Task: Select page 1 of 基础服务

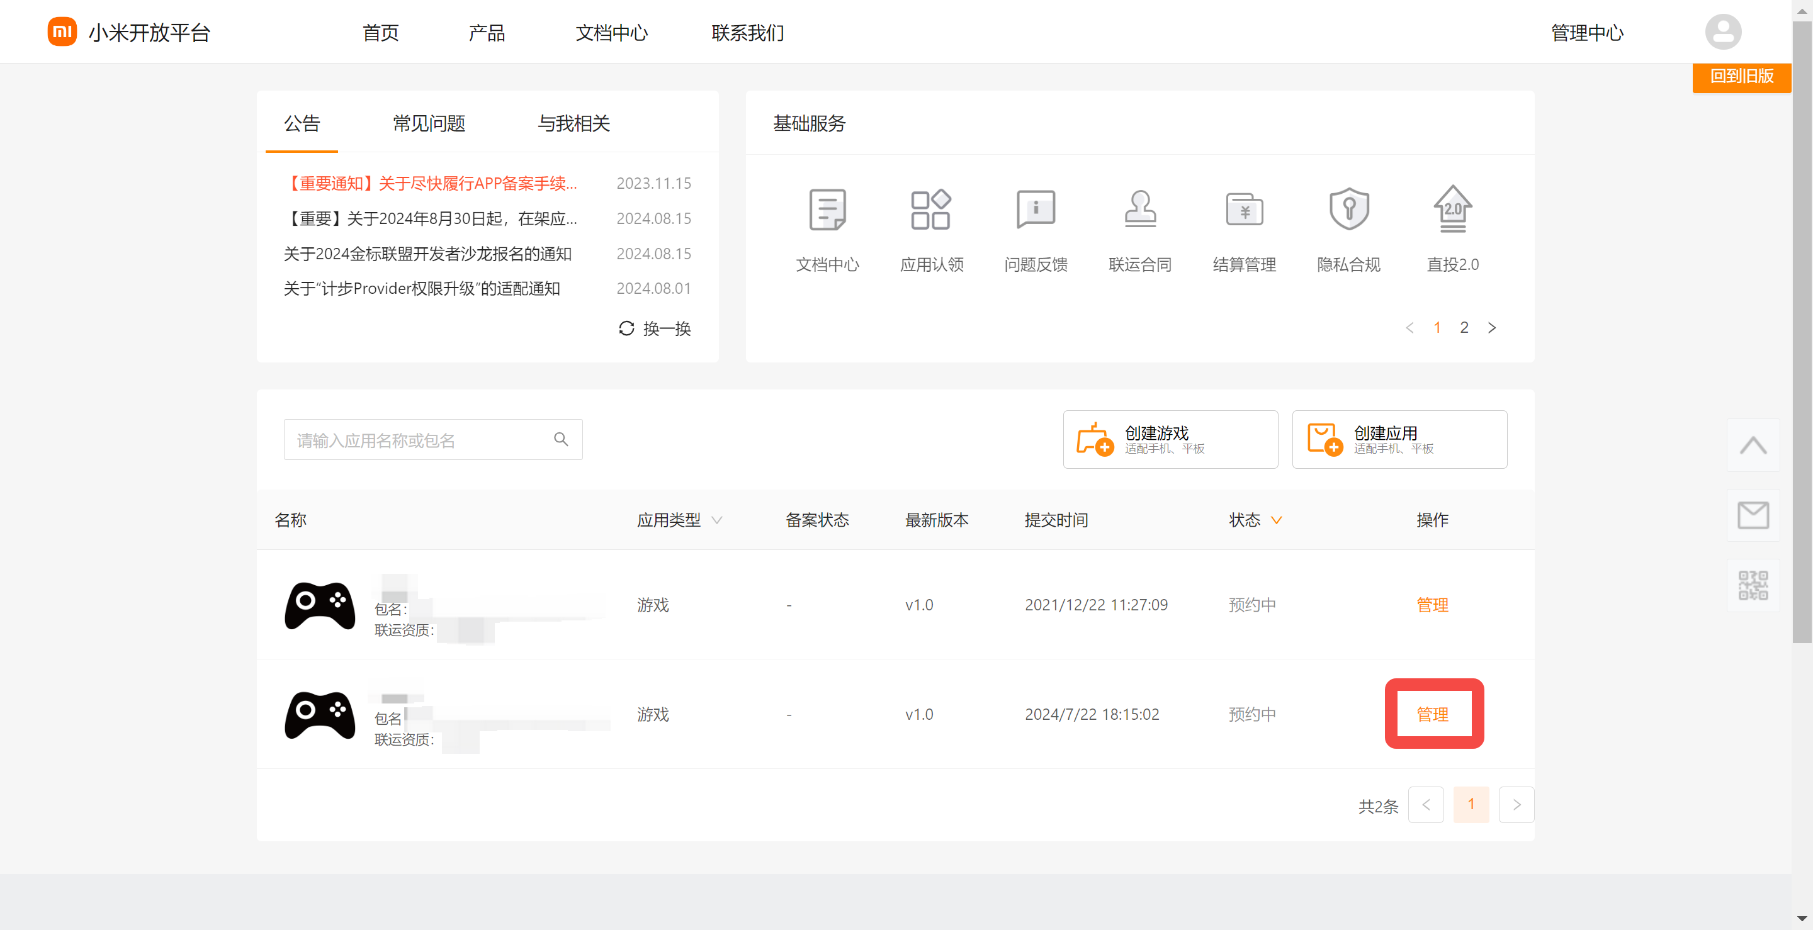Action: [1437, 328]
